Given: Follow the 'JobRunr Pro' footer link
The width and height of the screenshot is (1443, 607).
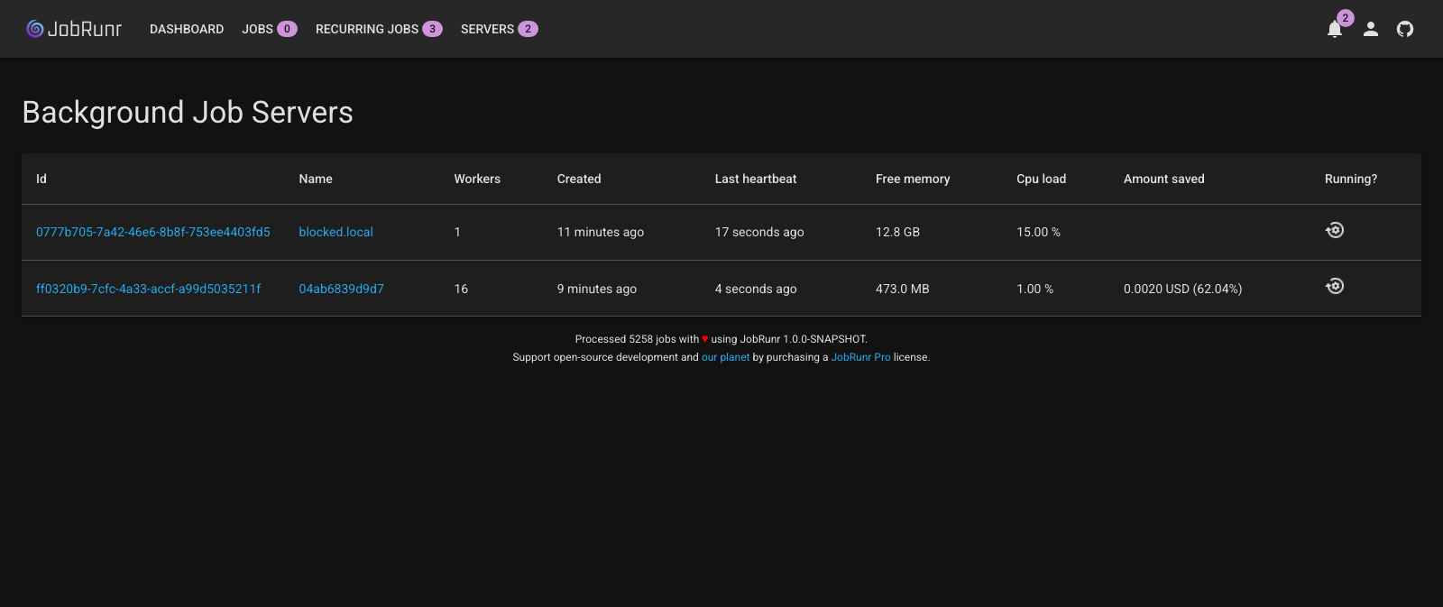Looking at the screenshot, I should pyautogui.click(x=860, y=357).
